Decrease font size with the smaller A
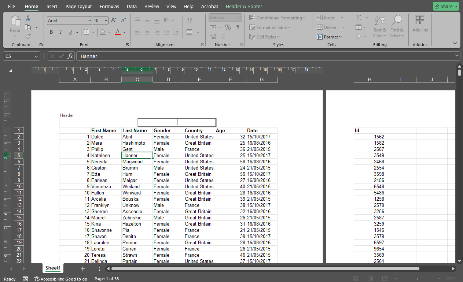 [124, 21]
